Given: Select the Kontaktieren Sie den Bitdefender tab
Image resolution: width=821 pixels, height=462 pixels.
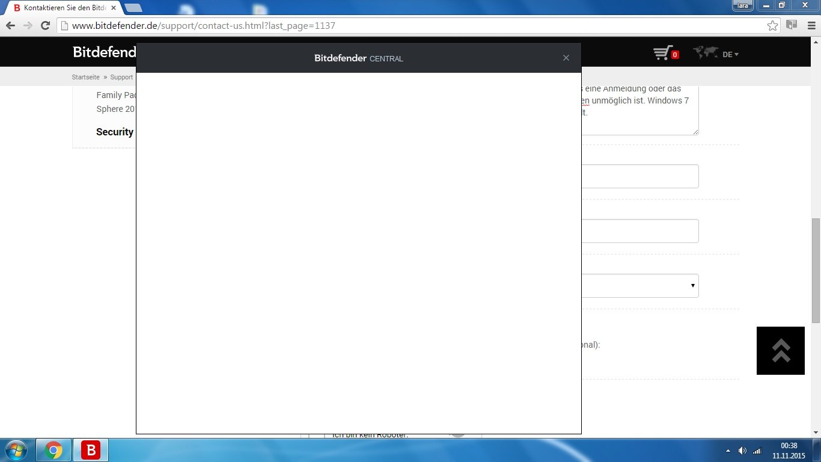Looking at the screenshot, I should pyautogui.click(x=63, y=8).
